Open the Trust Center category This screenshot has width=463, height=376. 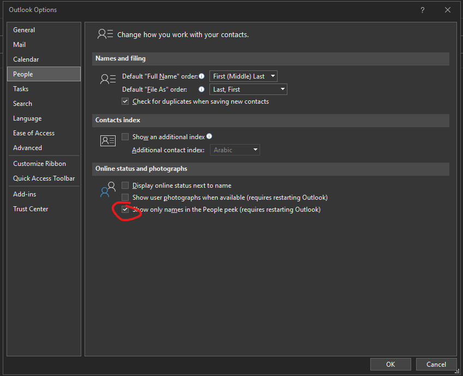(x=44, y=209)
